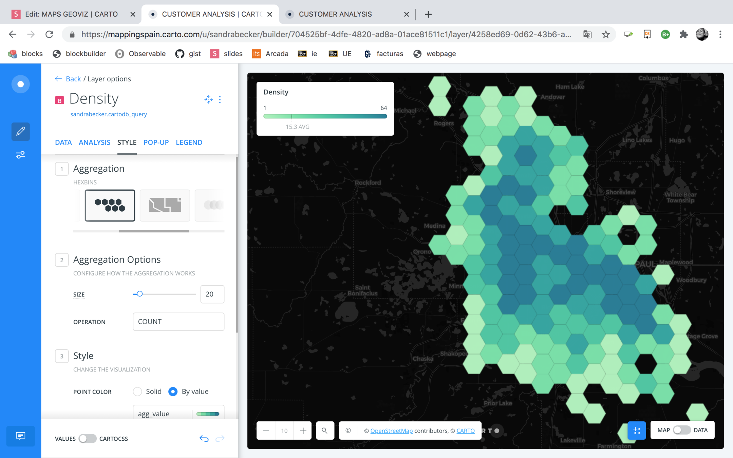Screen dimensions: 733x458
Task: Switch to the ANALYSIS tab
Action: (94, 142)
